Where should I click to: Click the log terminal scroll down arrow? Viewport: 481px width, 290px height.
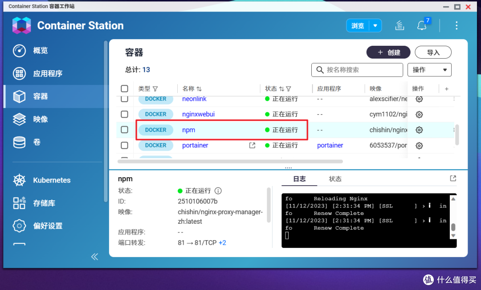coord(453,236)
